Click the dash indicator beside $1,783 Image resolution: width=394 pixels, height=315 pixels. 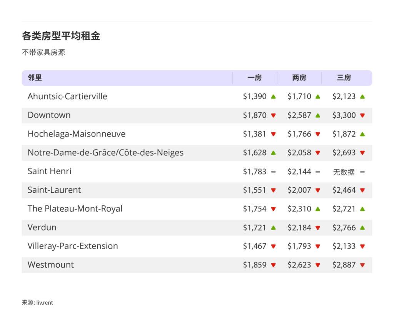pos(274,172)
